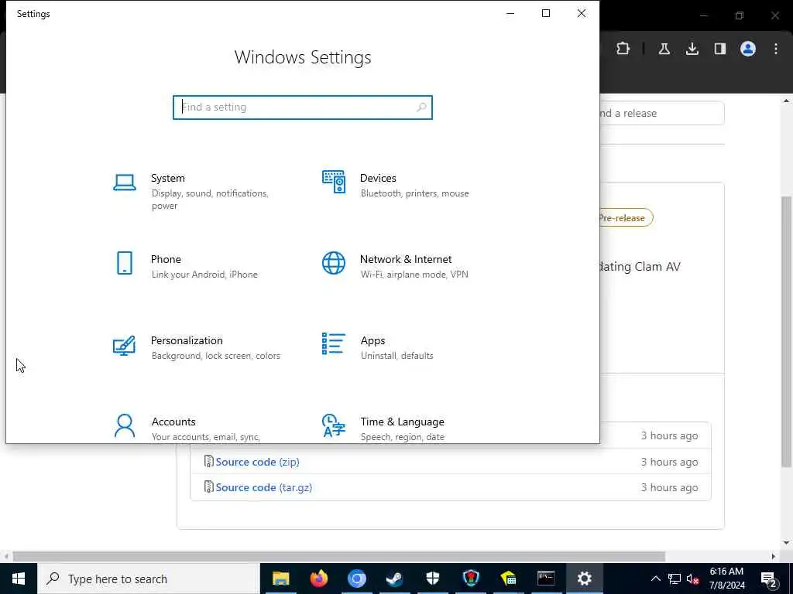
Task: Launch Firefox from taskbar
Action: (x=318, y=579)
